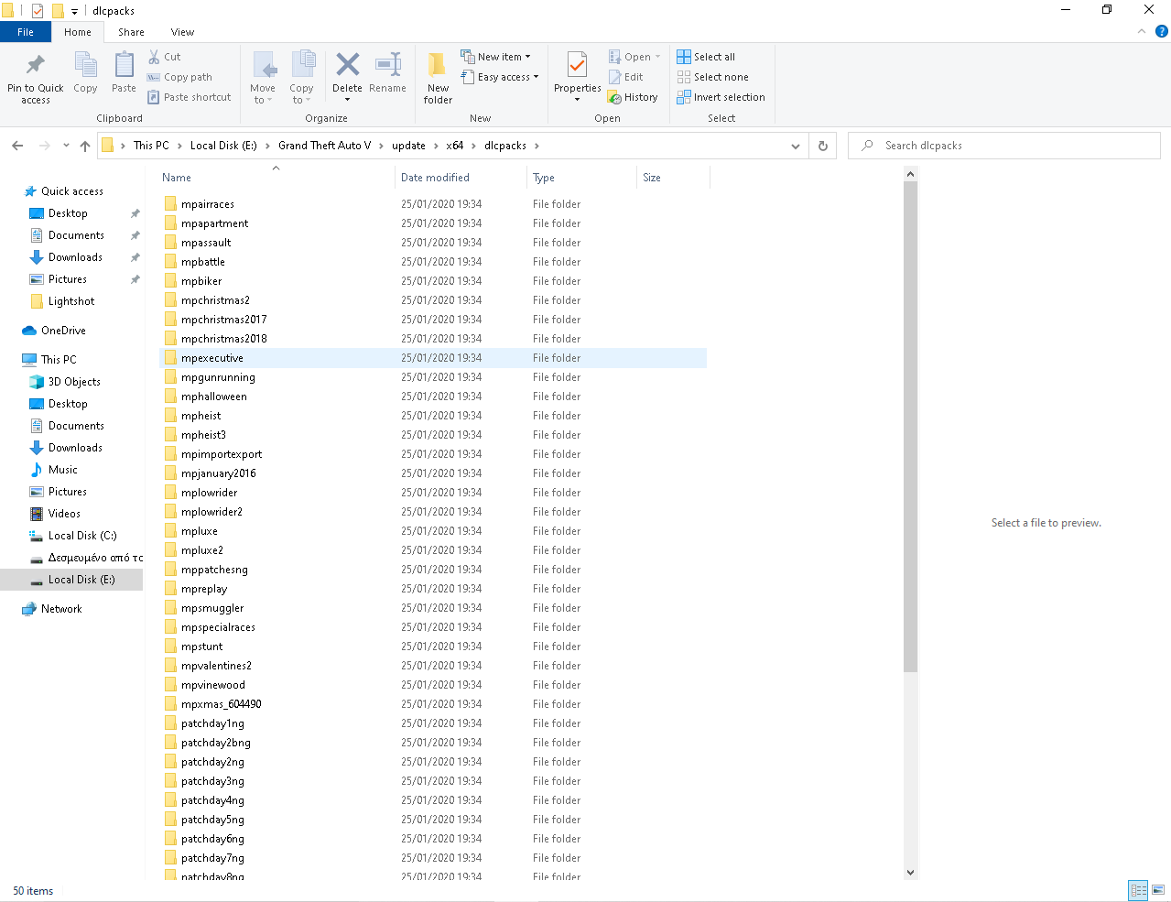
Task: Click the file list vertical scrollbar
Action: tap(910, 428)
